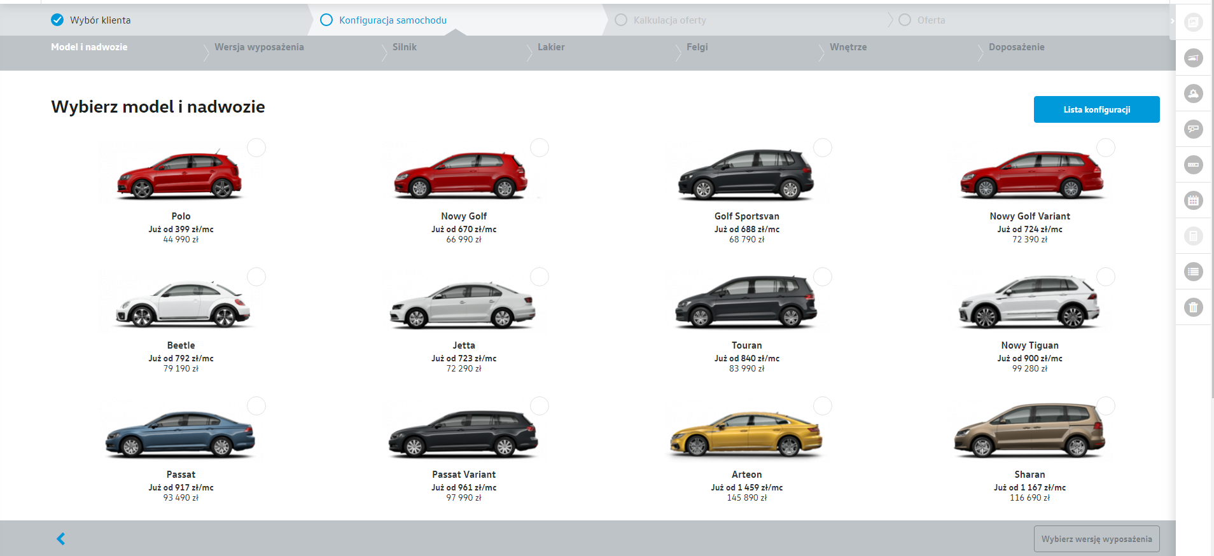Image resolution: width=1214 pixels, height=556 pixels.
Task: Switch to Felgi sub-step
Action: [x=697, y=47]
